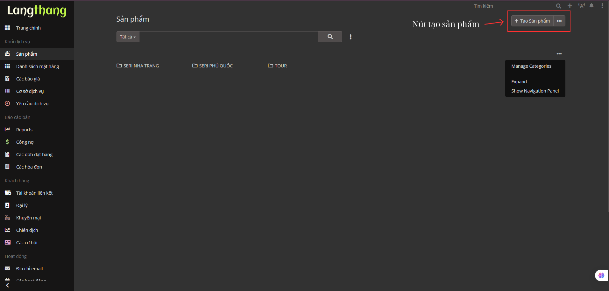Click the magnifier search button beside the product field
The width and height of the screenshot is (609, 291).
point(330,37)
